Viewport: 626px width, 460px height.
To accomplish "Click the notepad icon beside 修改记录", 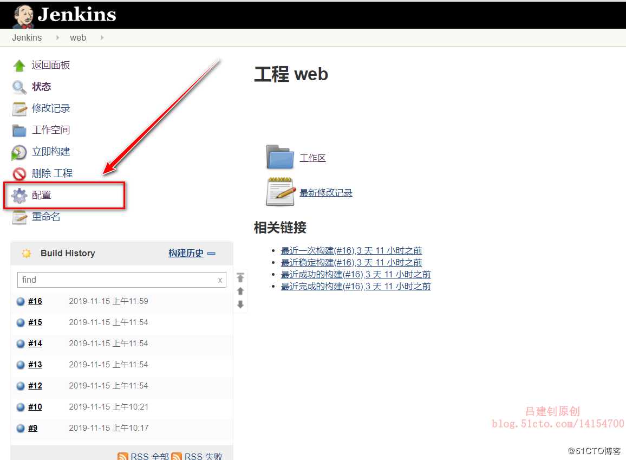I will (19, 108).
